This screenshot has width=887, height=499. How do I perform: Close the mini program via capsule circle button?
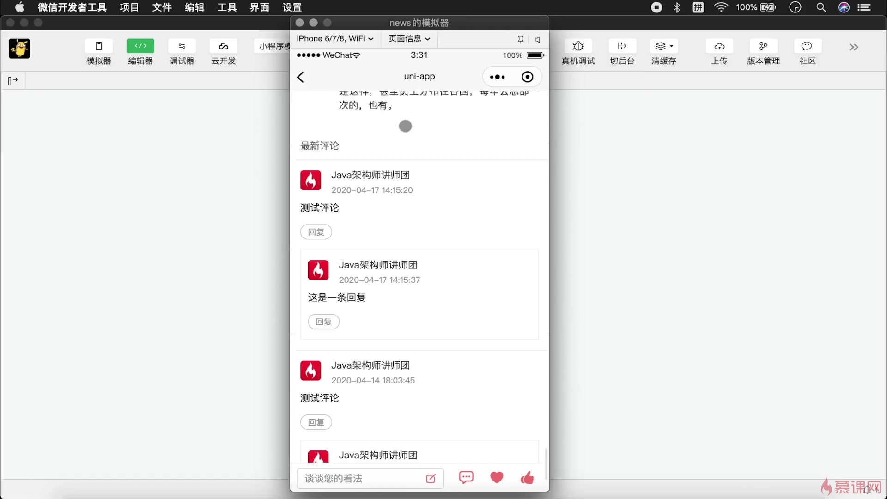pyautogui.click(x=527, y=77)
